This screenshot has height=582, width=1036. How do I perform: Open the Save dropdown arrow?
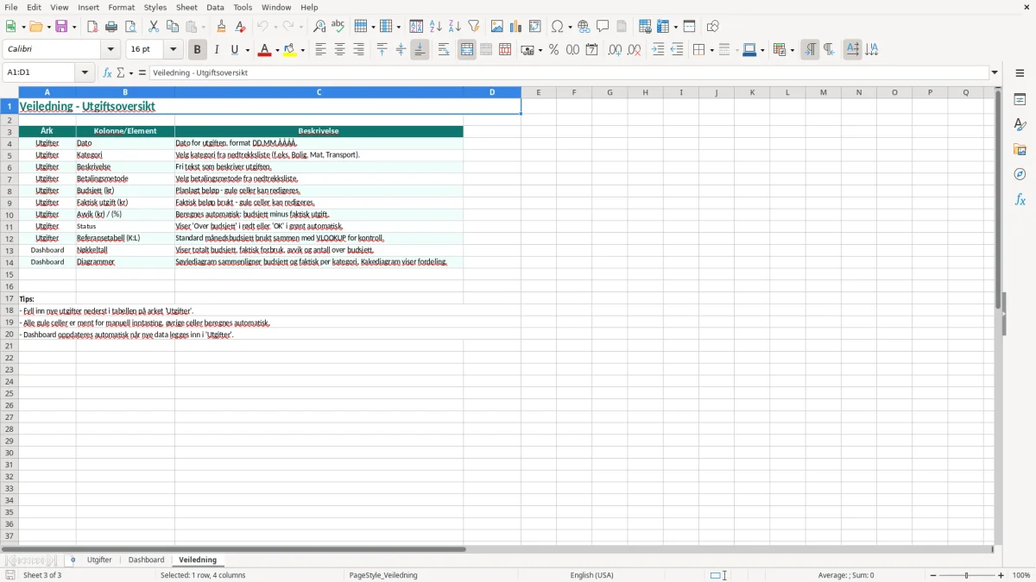pyautogui.click(x=74, y=26)
